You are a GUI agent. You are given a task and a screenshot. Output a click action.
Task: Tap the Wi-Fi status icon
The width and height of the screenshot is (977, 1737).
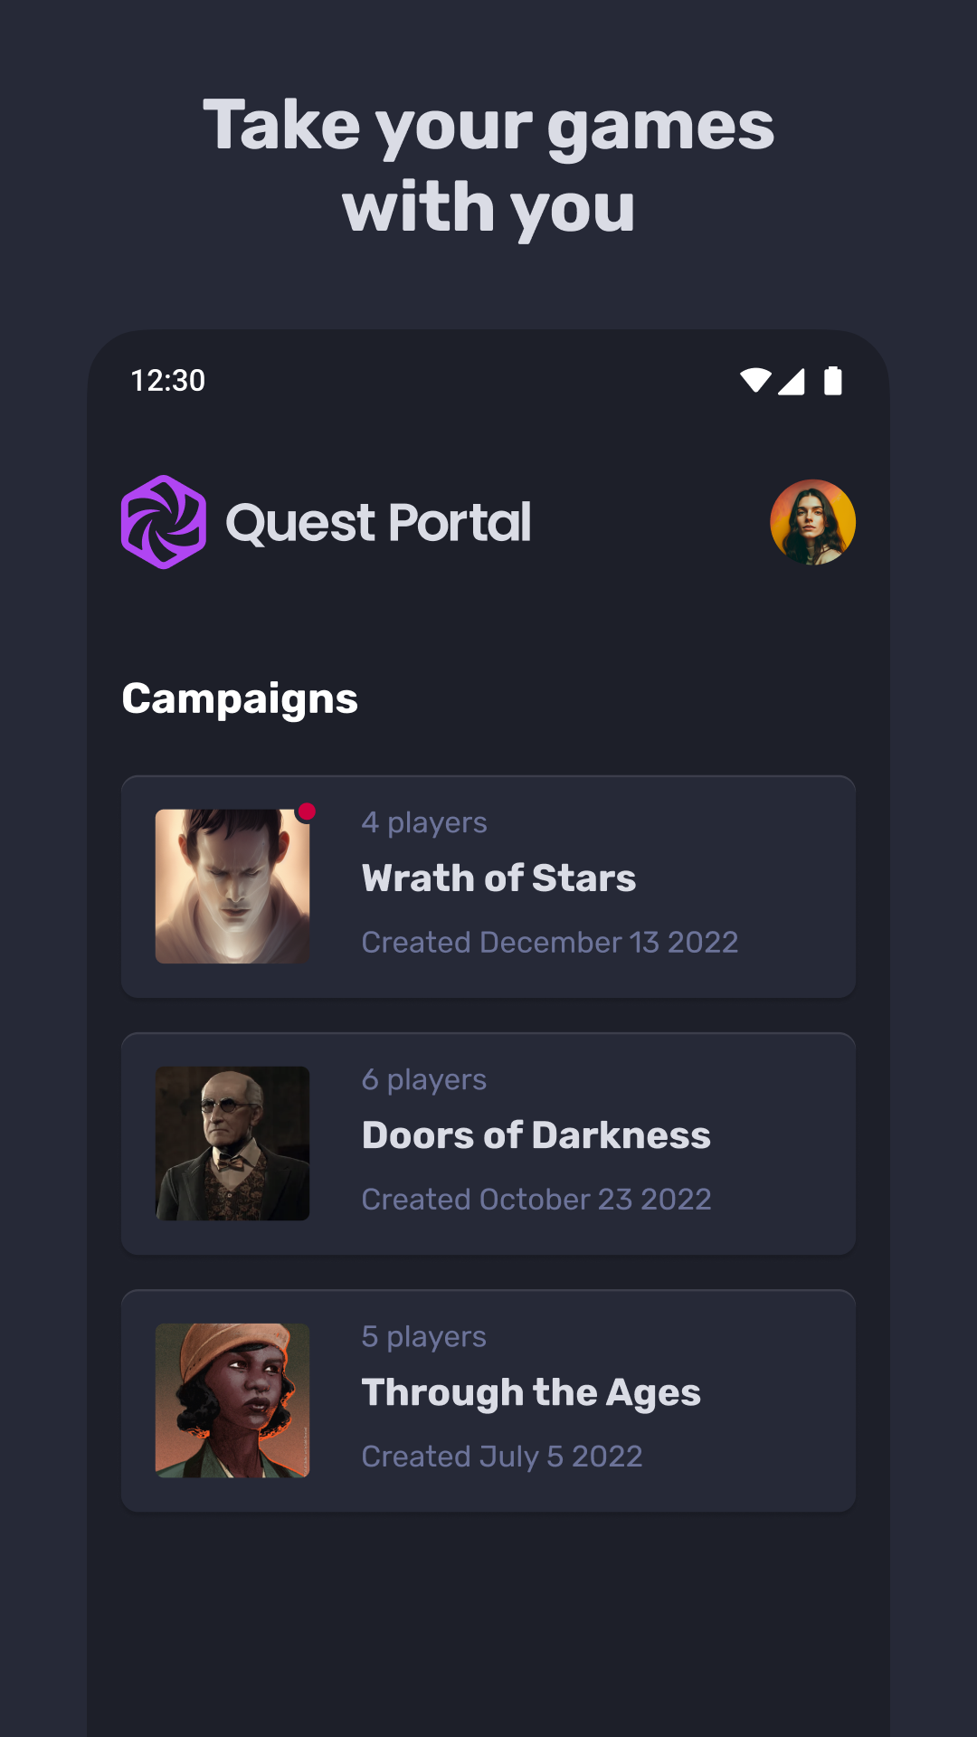[755, 381]
